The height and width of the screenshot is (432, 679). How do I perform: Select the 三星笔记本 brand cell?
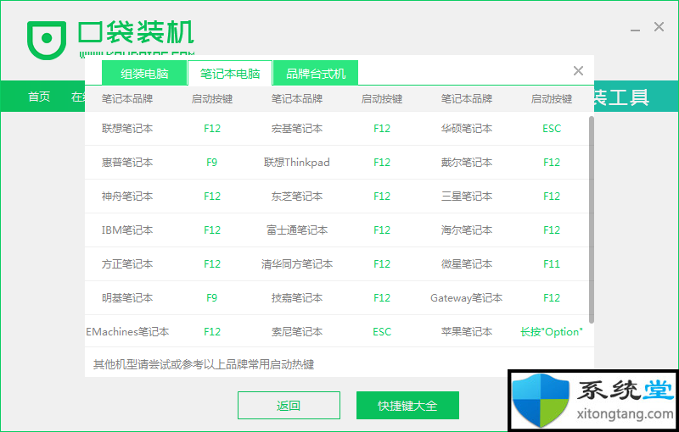[467, 197]
